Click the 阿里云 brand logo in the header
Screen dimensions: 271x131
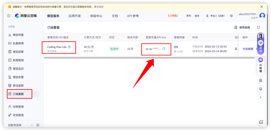click(x=173, y=16)
